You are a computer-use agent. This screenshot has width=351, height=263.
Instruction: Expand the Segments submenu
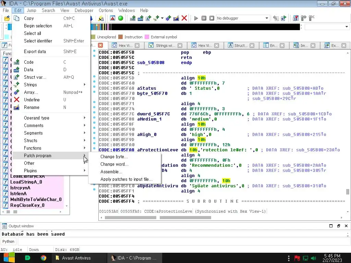(85, 133)
